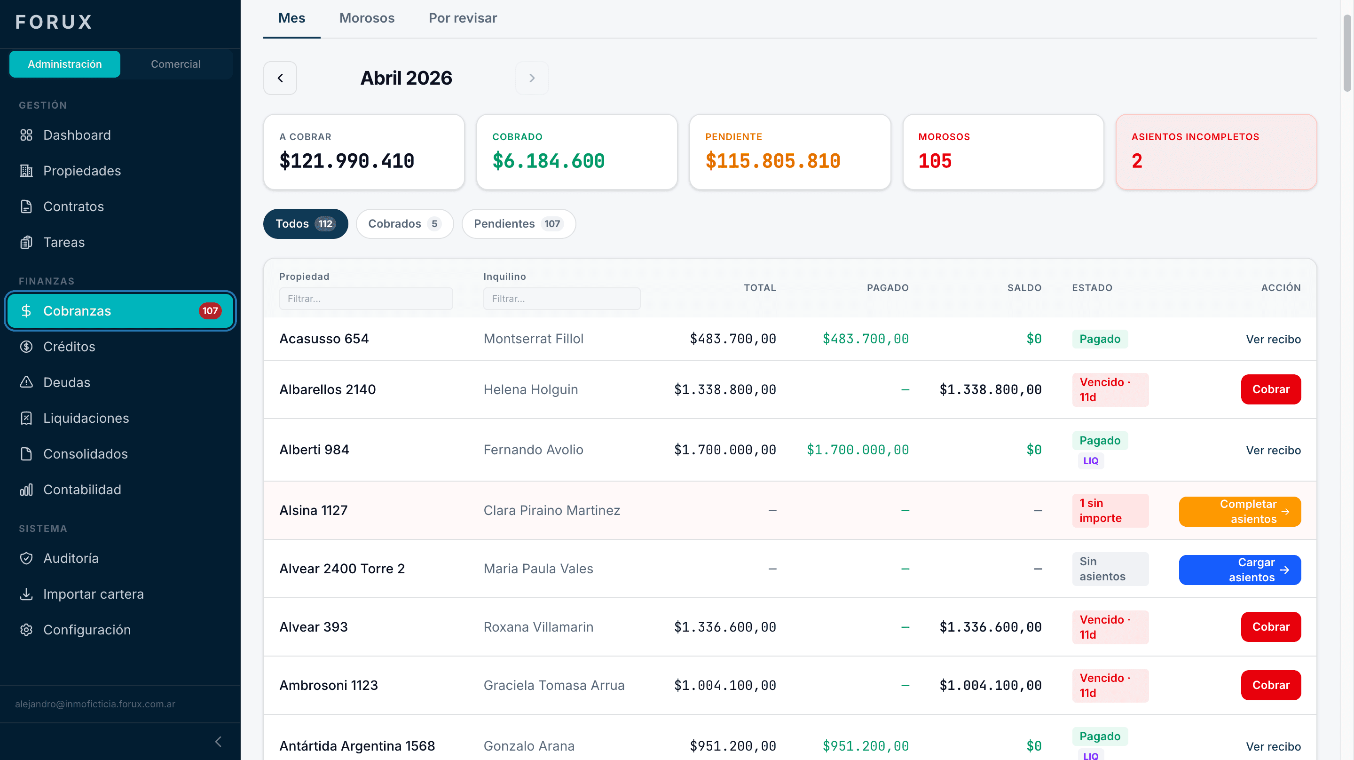Click Cargar asientos for Alvear 2400 Torre 2
Image resolution: width=1354 pixels, height=760 pixels.
point(1240,570)
